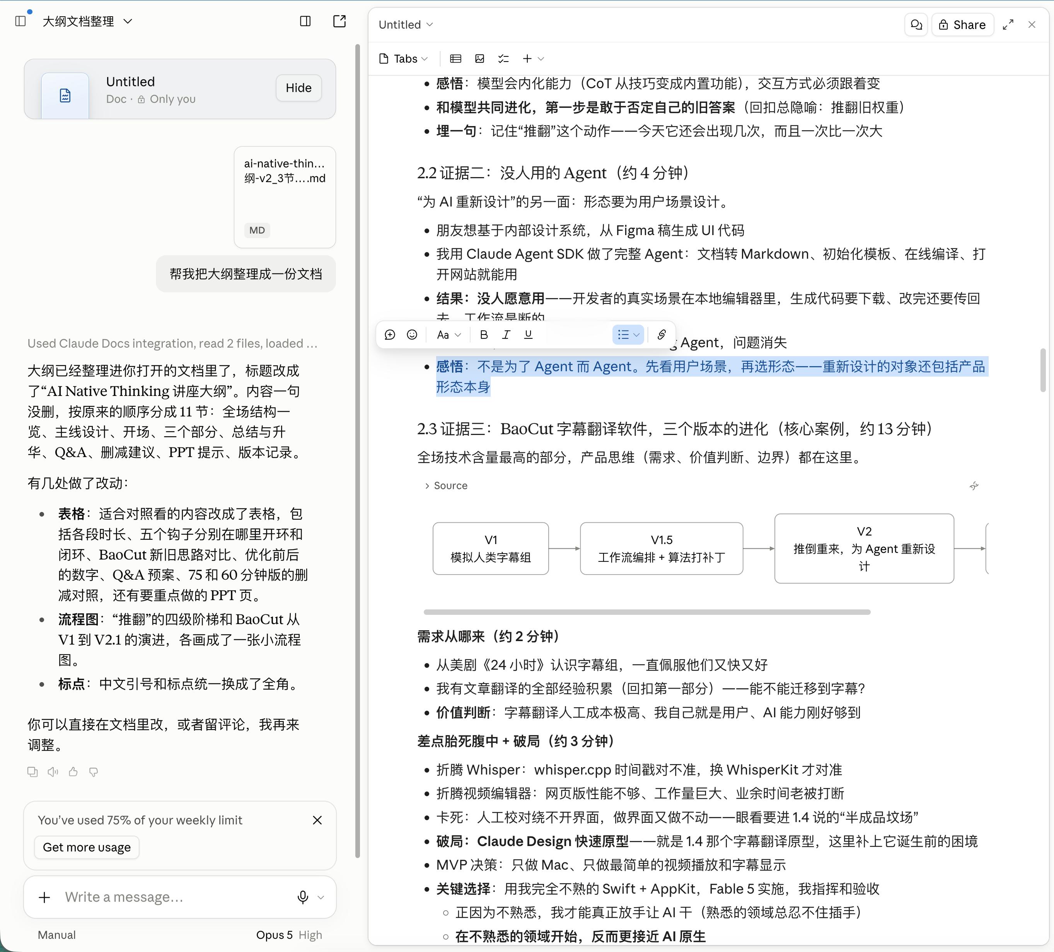Viewport: 1054px width, 952px height.
Task: Open the Tabs dropdown in toolbar
Action: point(404,58)
